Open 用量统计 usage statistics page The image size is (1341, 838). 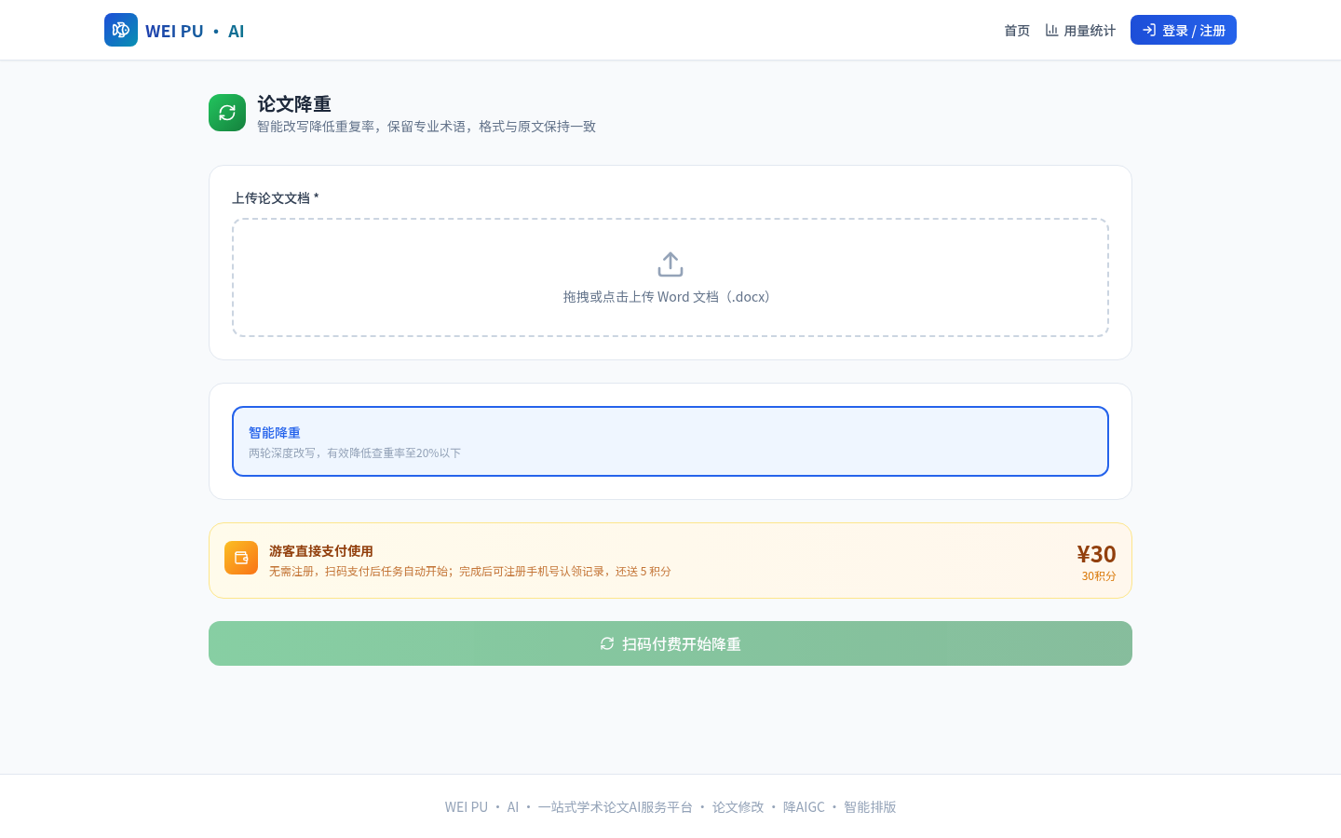pyautogui.click(x=1080, y=31)
